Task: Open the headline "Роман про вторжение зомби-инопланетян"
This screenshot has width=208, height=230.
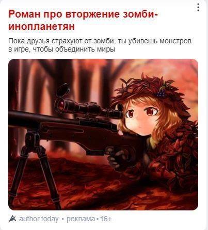Action: pyautogui.click(x=83, y=20)
